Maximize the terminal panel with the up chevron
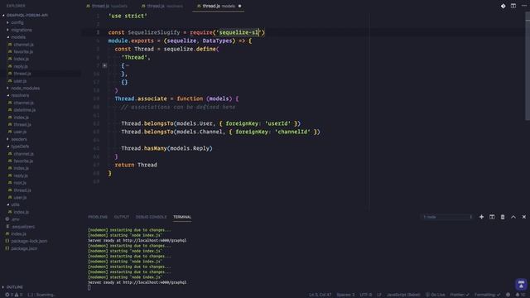This screenshot has width=530, height=298. [513, 217]
